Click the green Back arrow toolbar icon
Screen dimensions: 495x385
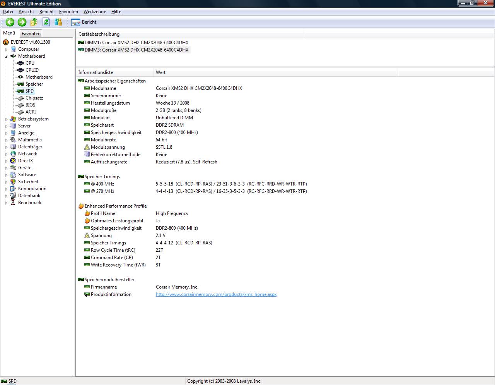click(x=10, y=22)
